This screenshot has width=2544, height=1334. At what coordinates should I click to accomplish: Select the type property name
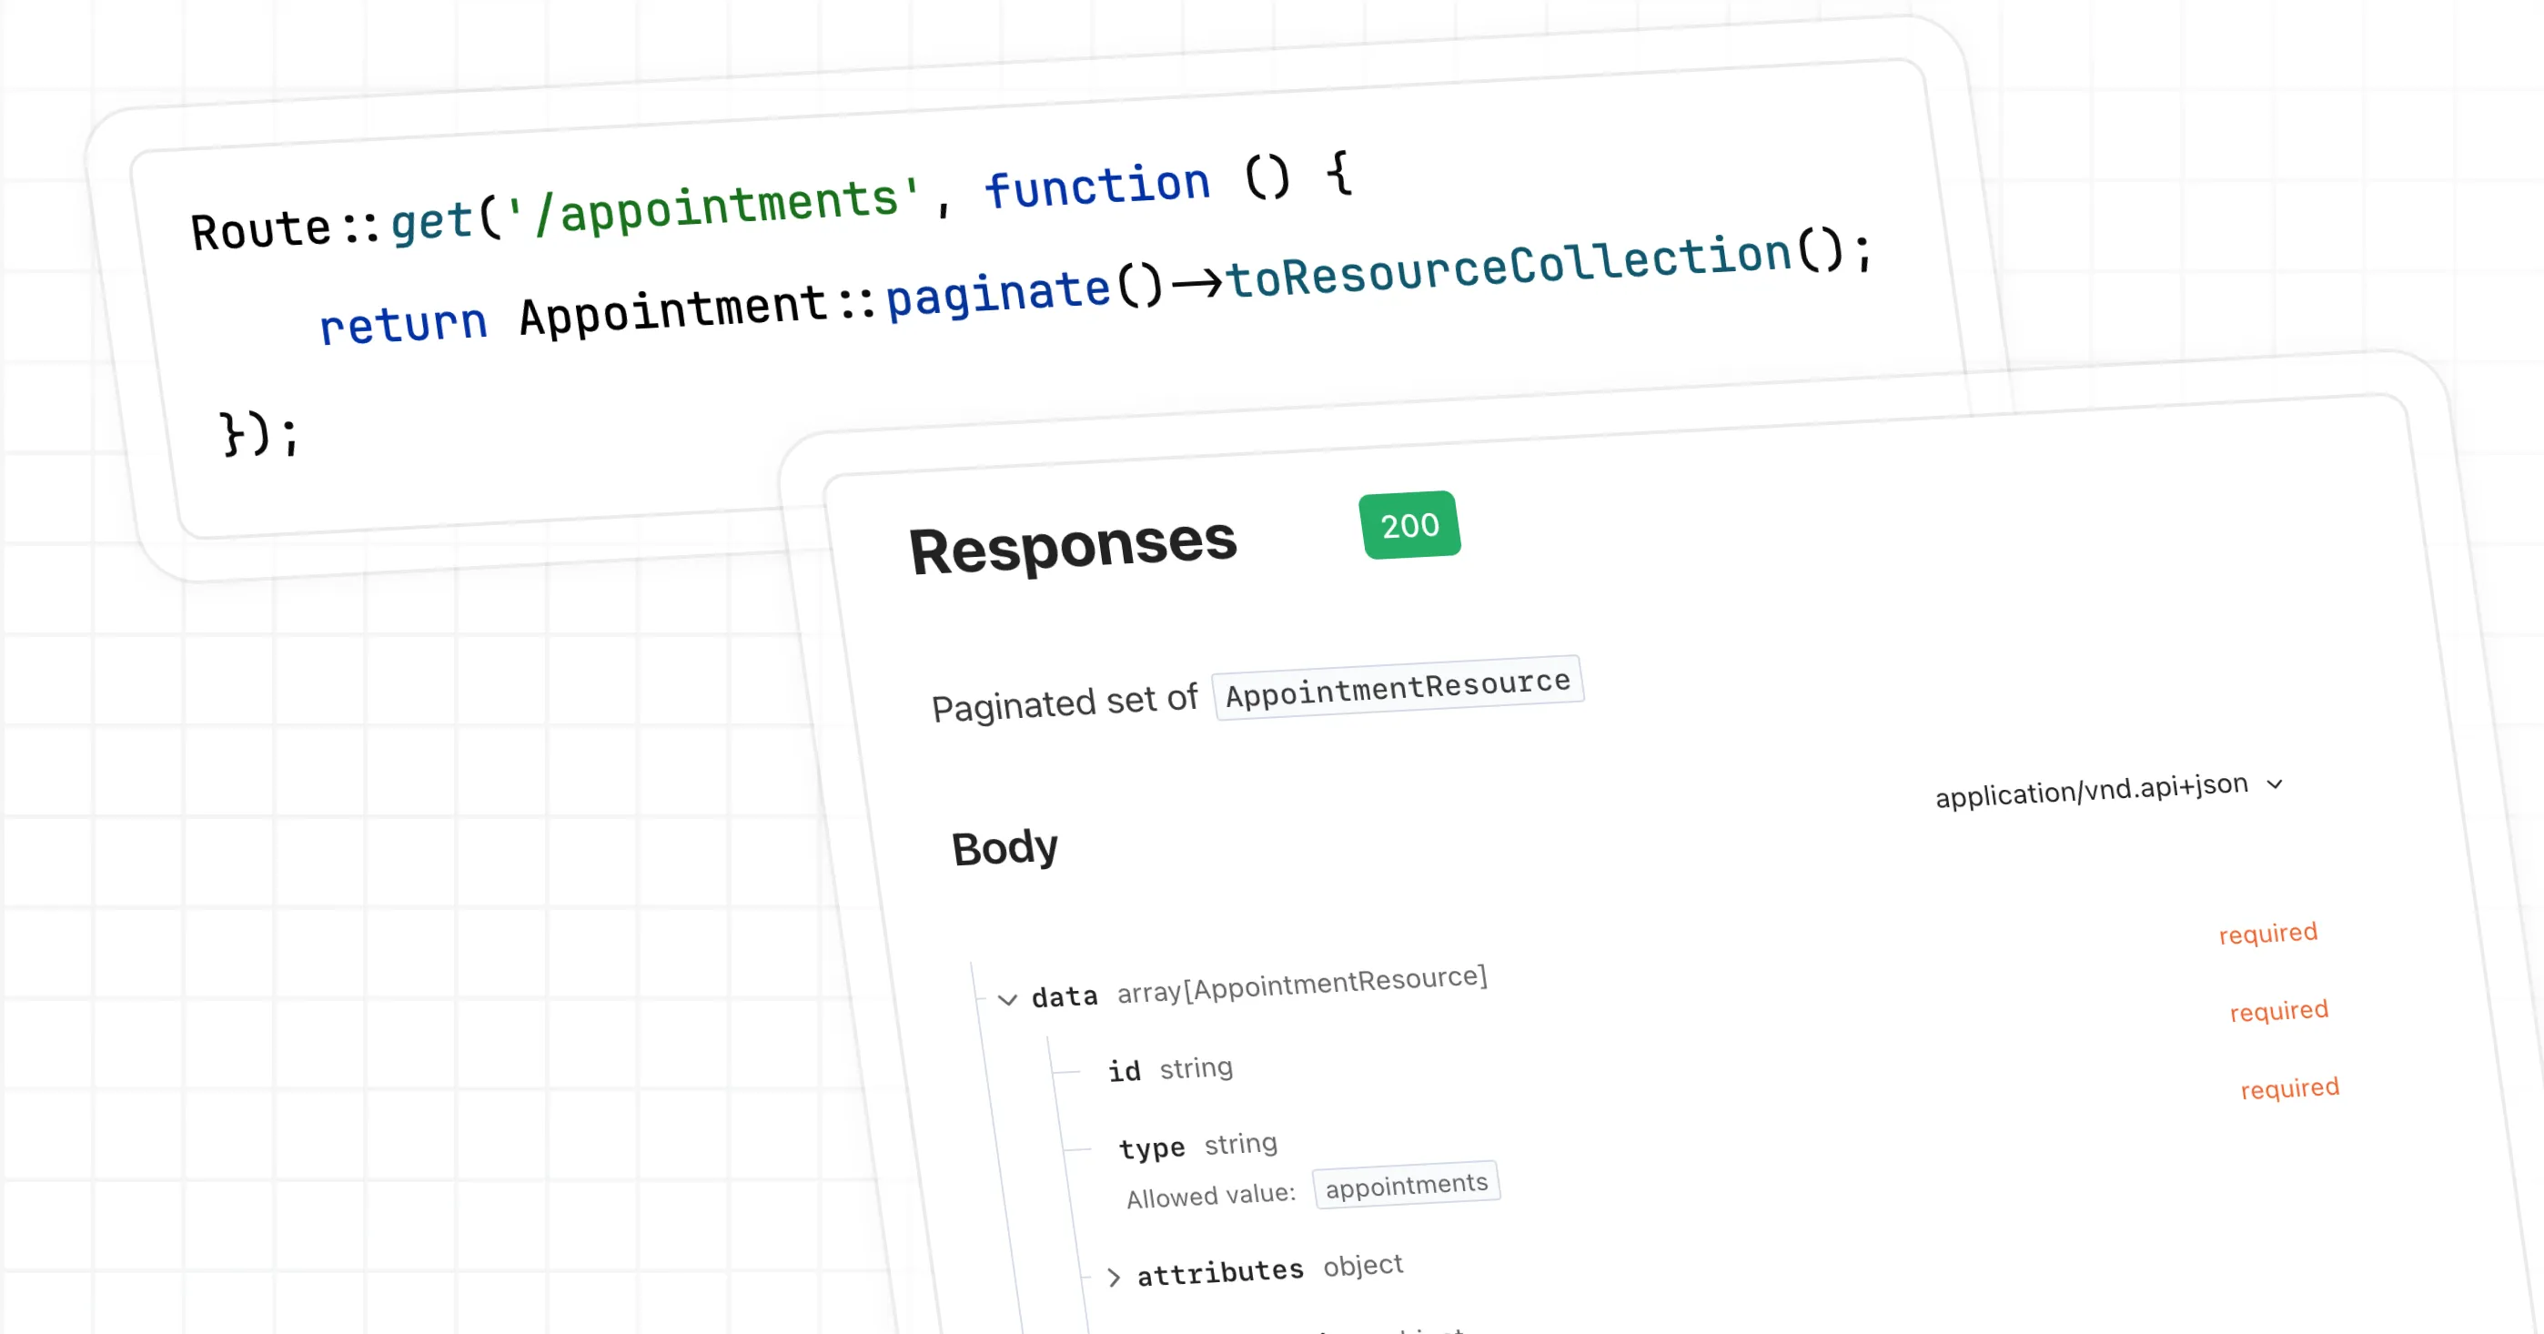click(1152, 1148)
